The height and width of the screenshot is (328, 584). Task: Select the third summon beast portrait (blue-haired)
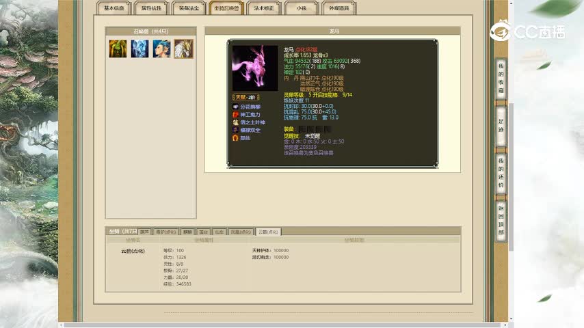pos(161,49)
